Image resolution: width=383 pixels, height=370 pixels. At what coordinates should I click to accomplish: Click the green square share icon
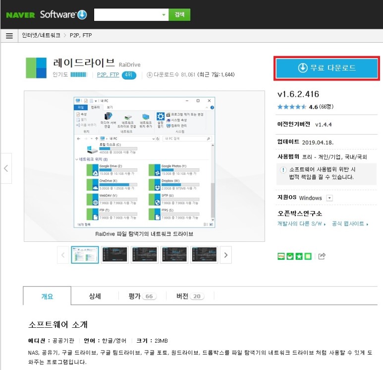(308, 256)
